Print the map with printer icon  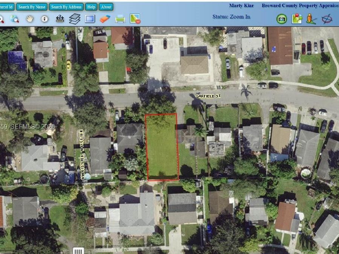(120, 19)
